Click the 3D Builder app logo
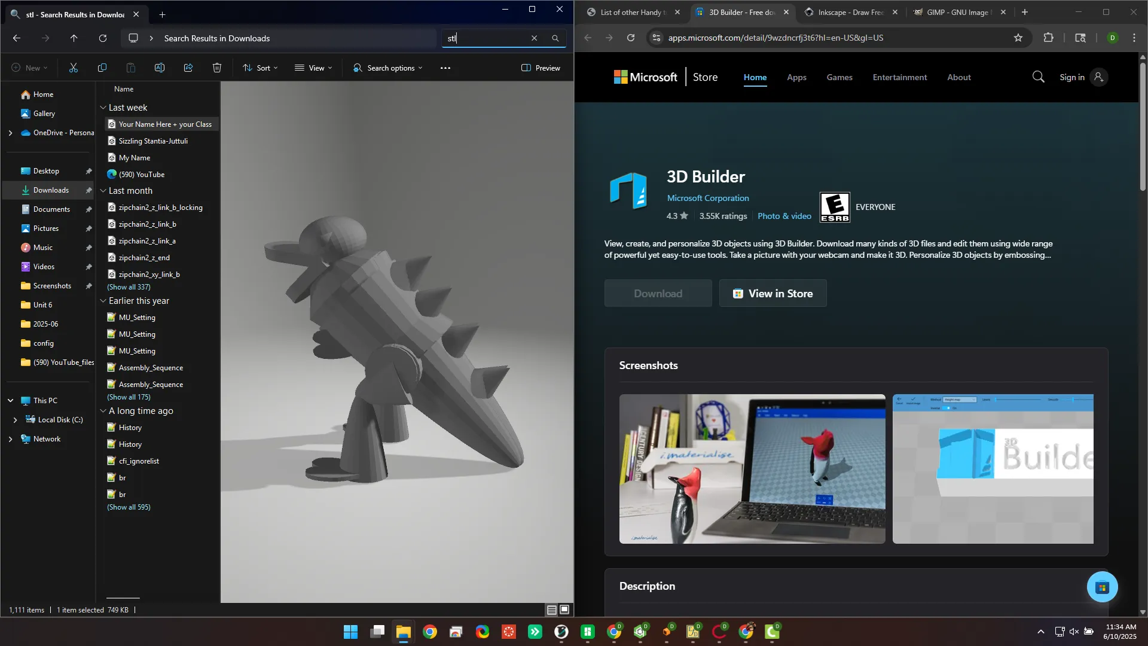This screenshot has height=646, width=1148. click(x=628, y=191)
